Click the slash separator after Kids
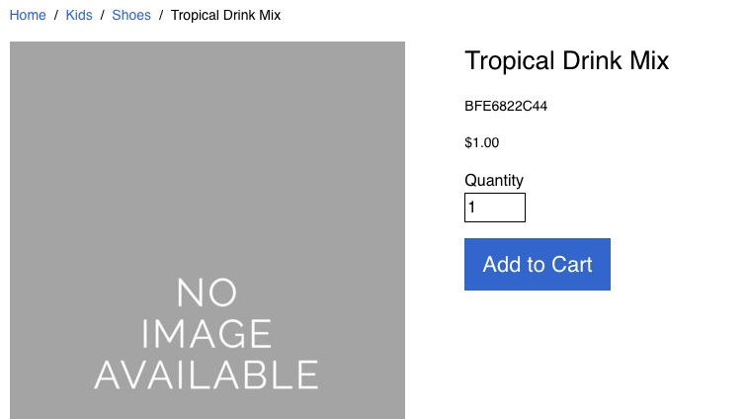Screen dimensions: 747x419 click(x=102, y=15)
